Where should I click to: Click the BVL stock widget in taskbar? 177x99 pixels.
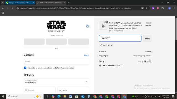pos(135,97)
